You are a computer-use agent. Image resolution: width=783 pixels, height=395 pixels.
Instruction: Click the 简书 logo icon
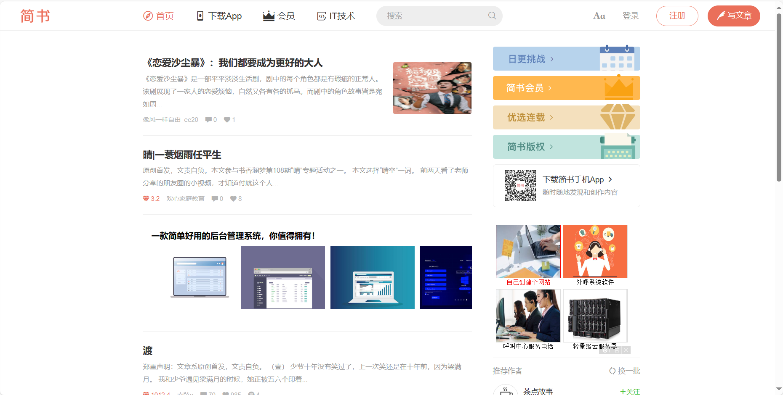[x=35, y=16]
